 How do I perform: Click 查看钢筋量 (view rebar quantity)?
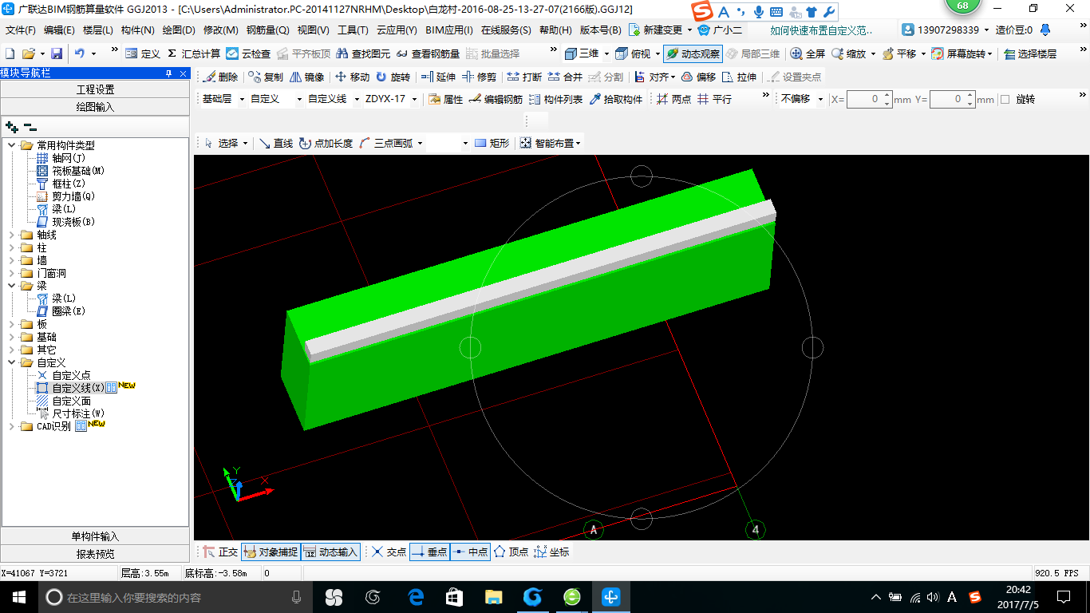[428, 53]
